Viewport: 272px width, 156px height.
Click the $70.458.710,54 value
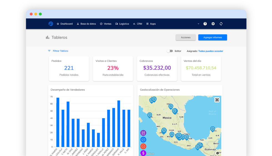coord(201,68)
